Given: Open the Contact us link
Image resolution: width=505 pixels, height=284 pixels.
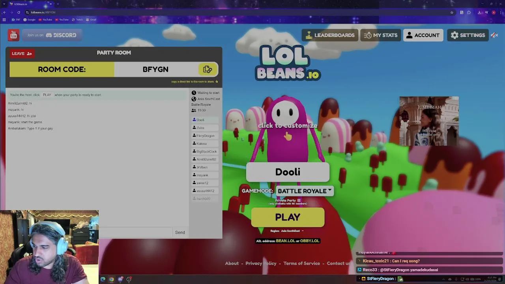Looking at the screenshot, I should coord(339,263).
